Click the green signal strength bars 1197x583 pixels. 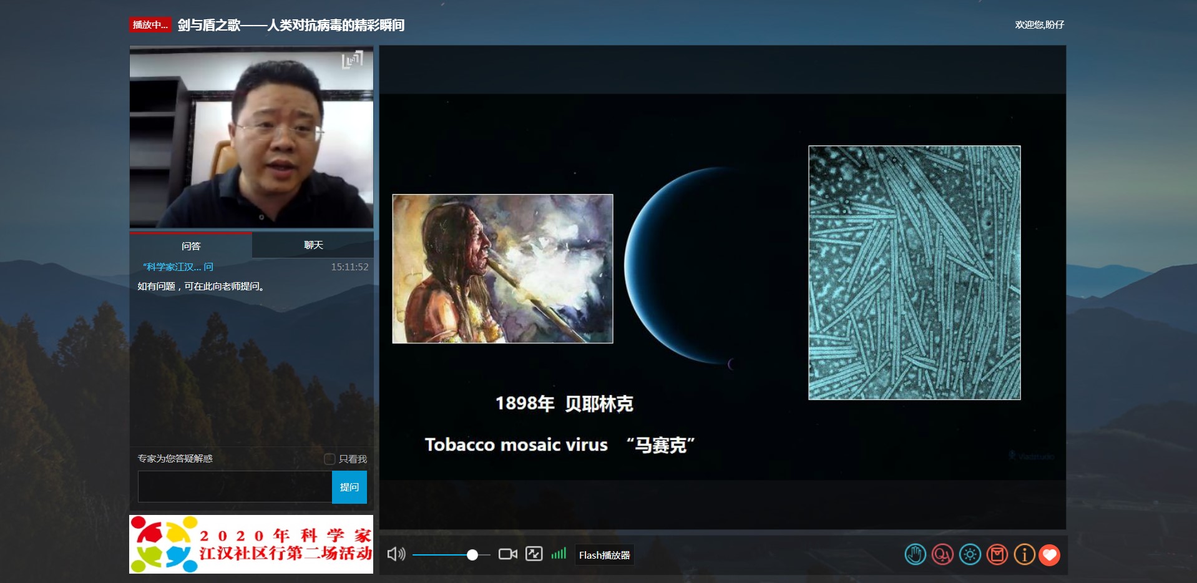point(559,554)
